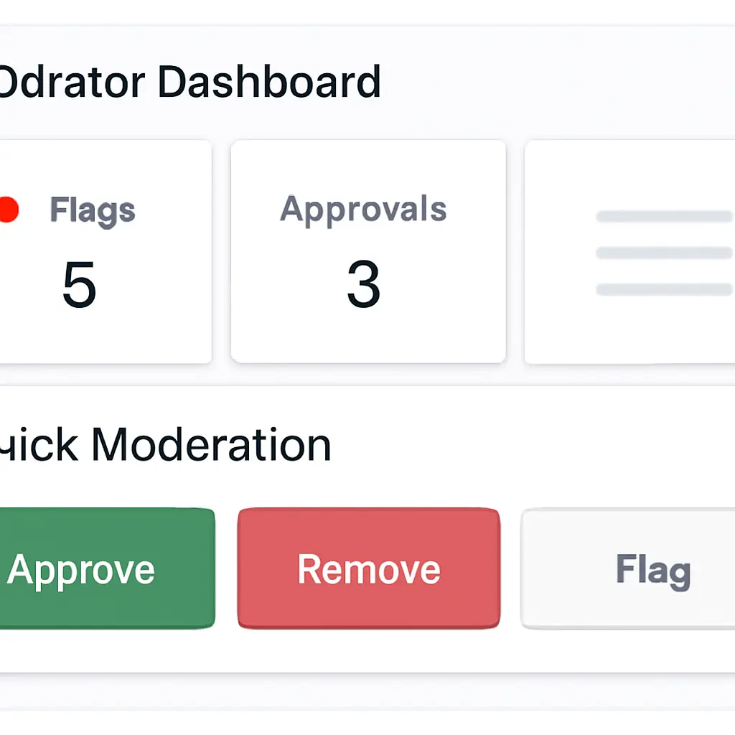Click the red flag status dot icon
This screenshot has width=735, height=735.
pyautogui.click(x=8, y=210)
